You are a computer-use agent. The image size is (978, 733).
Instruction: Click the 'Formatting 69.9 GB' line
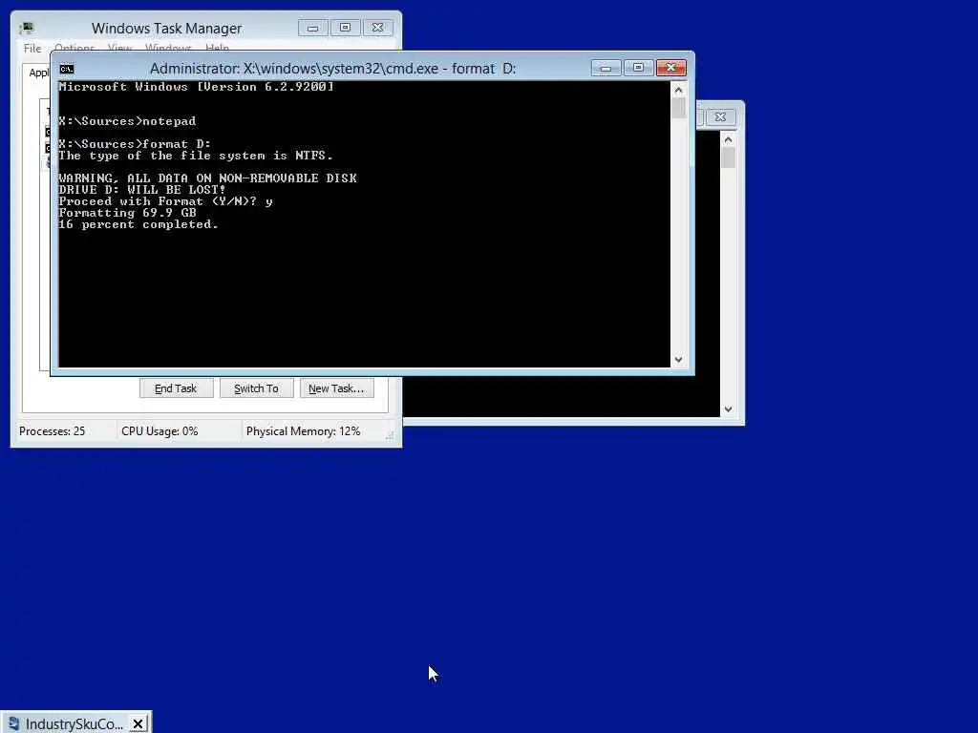127,213
